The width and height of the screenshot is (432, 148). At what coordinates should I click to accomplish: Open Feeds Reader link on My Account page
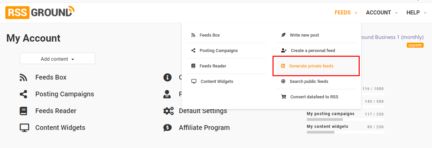(x=56, y=111)
